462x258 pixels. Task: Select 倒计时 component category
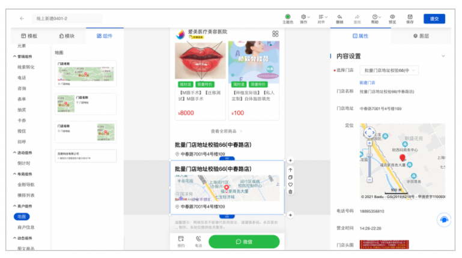click(x=24, y=163)
